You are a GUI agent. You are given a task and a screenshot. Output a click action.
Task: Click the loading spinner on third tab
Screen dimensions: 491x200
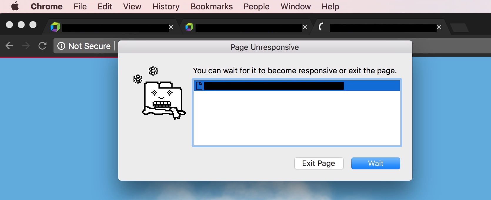pyautogui.click(x=321, y=27)
